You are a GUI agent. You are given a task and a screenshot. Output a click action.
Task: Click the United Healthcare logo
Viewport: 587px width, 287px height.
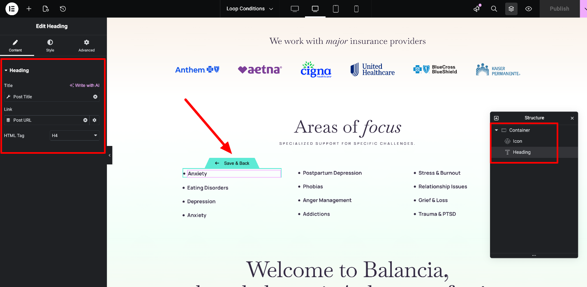tap(372, 70)
